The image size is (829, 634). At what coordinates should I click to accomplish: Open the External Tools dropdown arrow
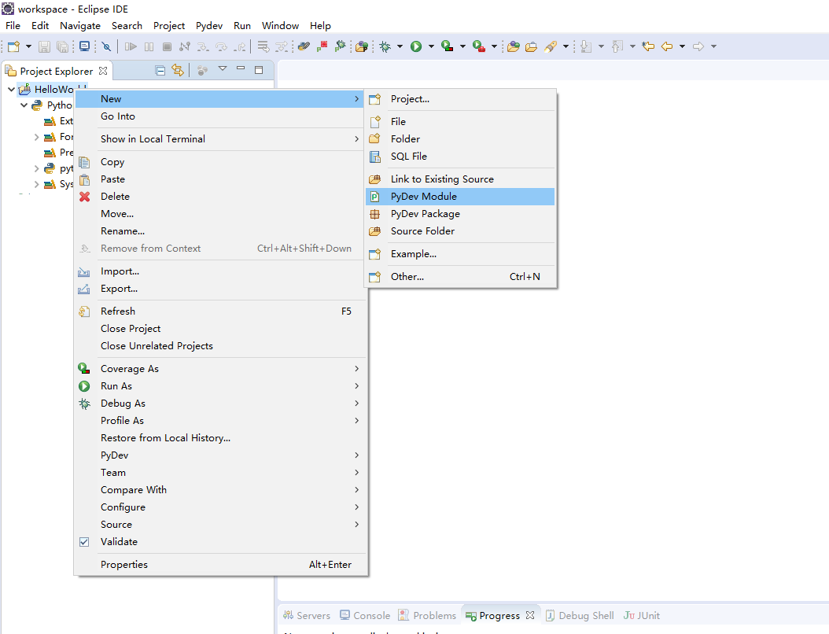[x=495, y=46]
